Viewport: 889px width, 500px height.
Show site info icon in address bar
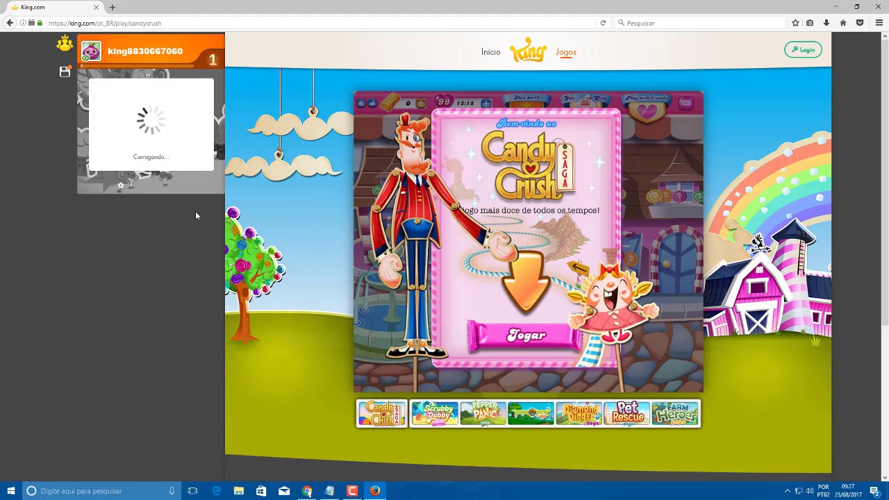pos(23,23)
